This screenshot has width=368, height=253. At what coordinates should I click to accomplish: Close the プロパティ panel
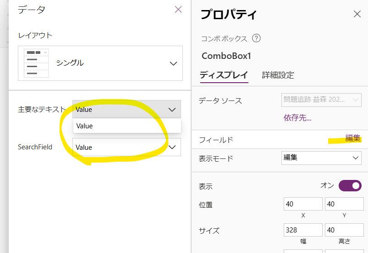357,14
